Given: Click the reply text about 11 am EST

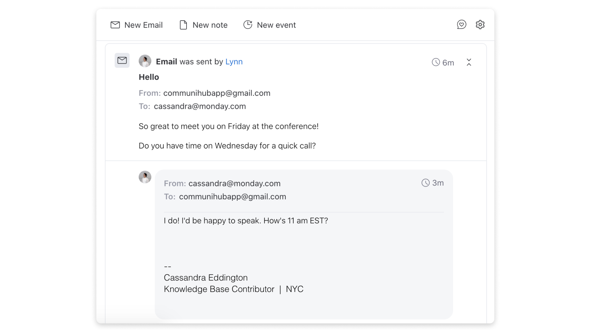Looking at the screenshot, I should pos(246,221).
